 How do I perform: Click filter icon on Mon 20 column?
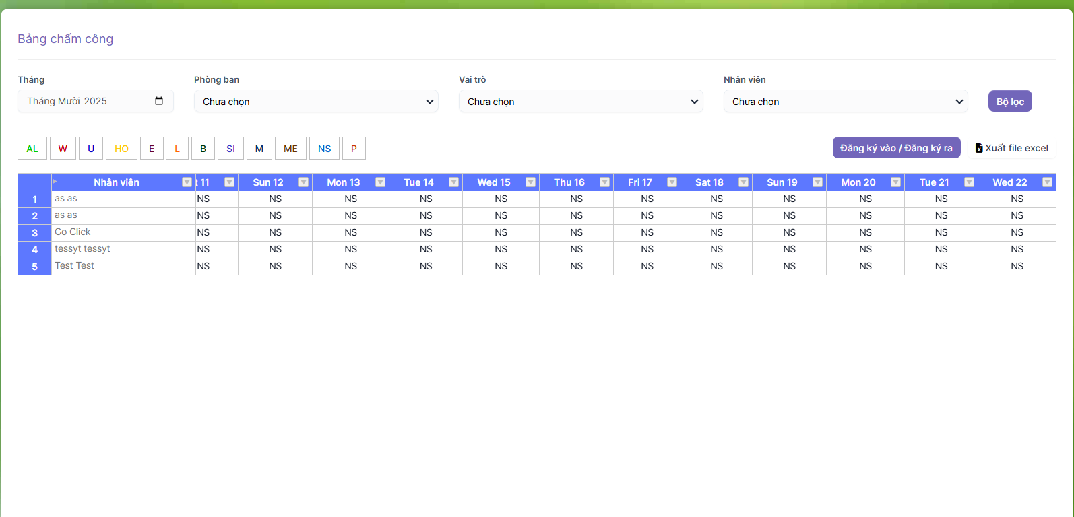pos(895,182)
